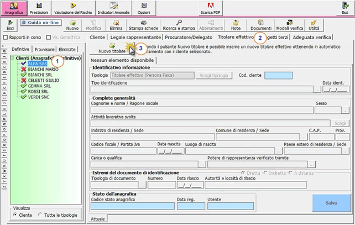
Task: Select the Provvisorie list tab
Action: pos(44,49)
